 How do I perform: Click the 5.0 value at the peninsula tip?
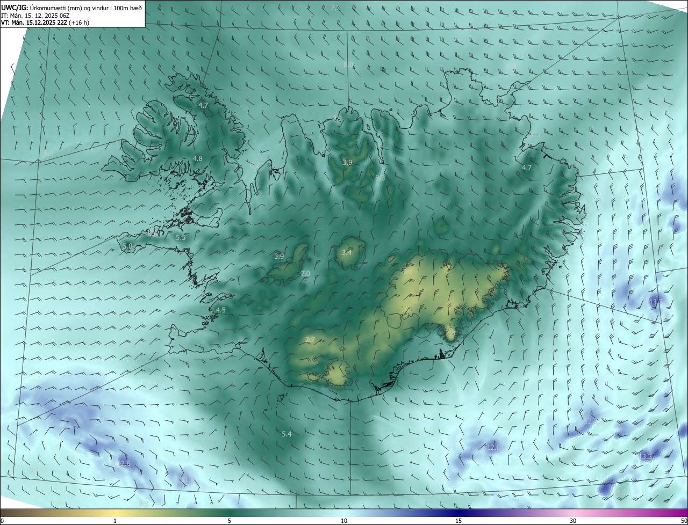point(127,246)
